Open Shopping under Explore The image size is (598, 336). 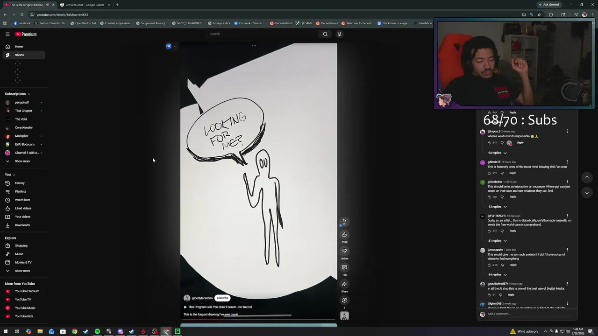point(22,245)
